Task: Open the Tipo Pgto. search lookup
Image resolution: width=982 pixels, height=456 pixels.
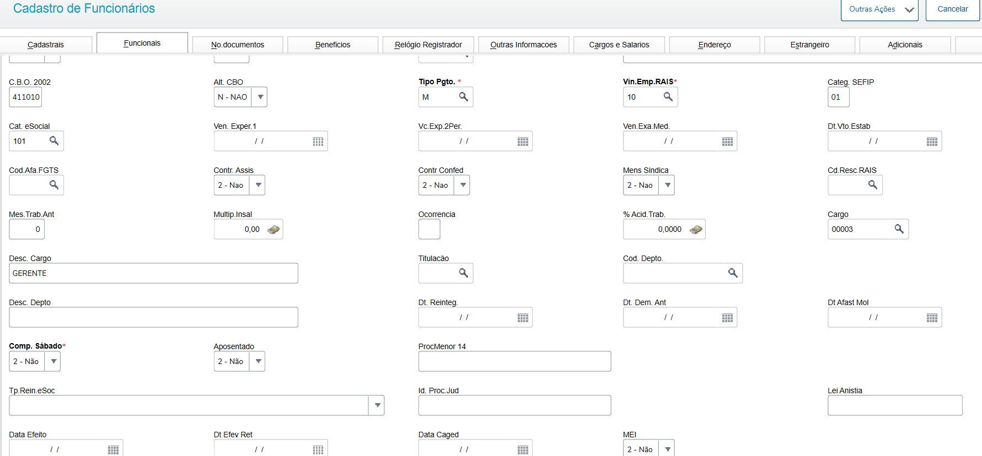Action: tap(464, 97)
